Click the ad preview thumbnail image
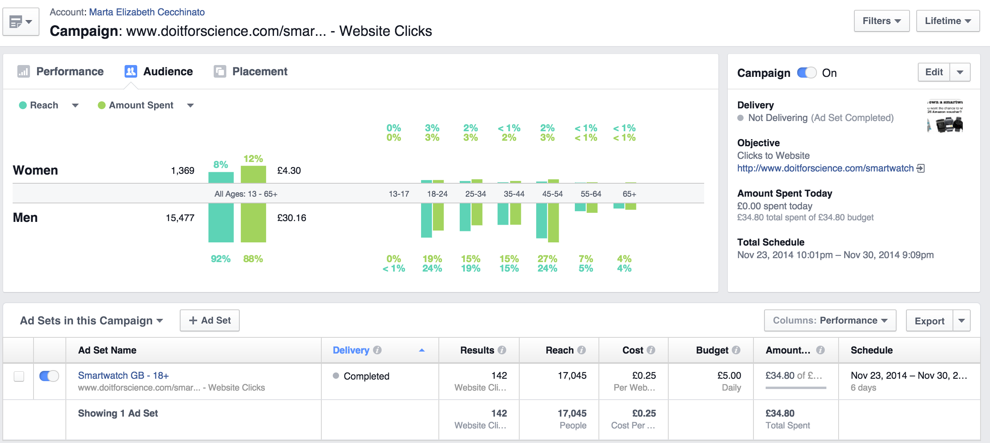The width and height of the screenshot is (990, 443). click(945, 116)
